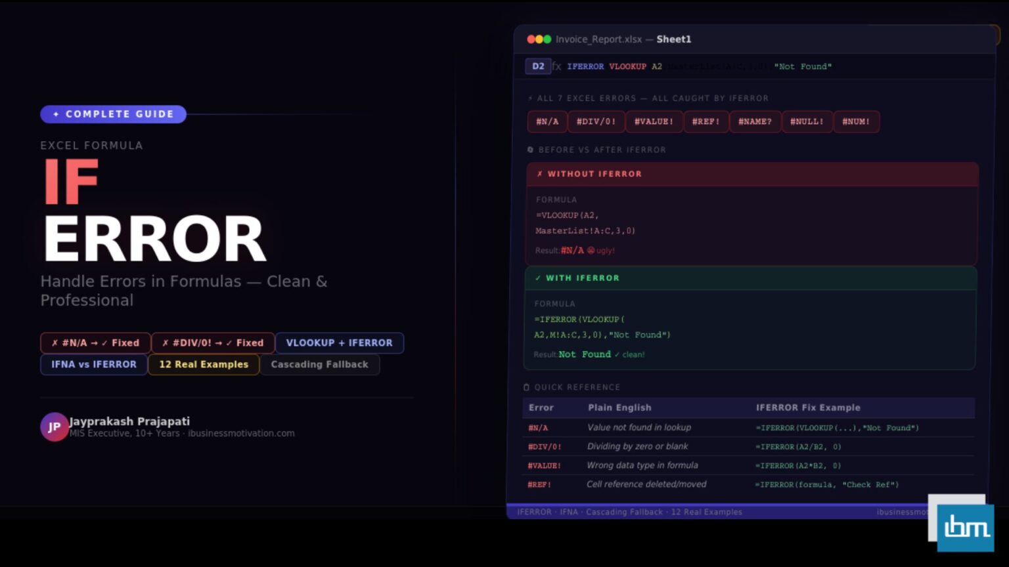
Task: Click the #REF! error chip
Action: (706, 121)
